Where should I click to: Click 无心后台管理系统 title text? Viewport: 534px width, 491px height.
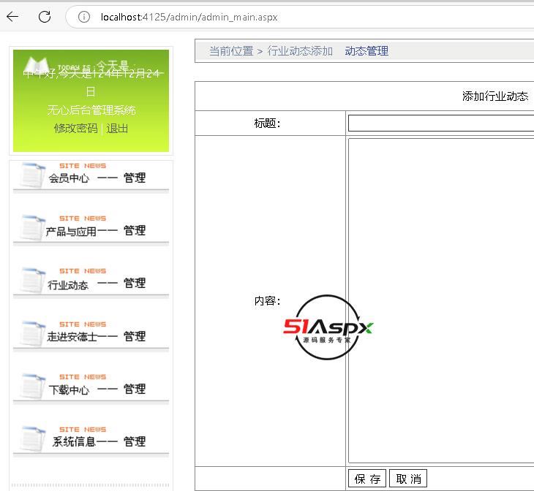[x=91, y=110]
